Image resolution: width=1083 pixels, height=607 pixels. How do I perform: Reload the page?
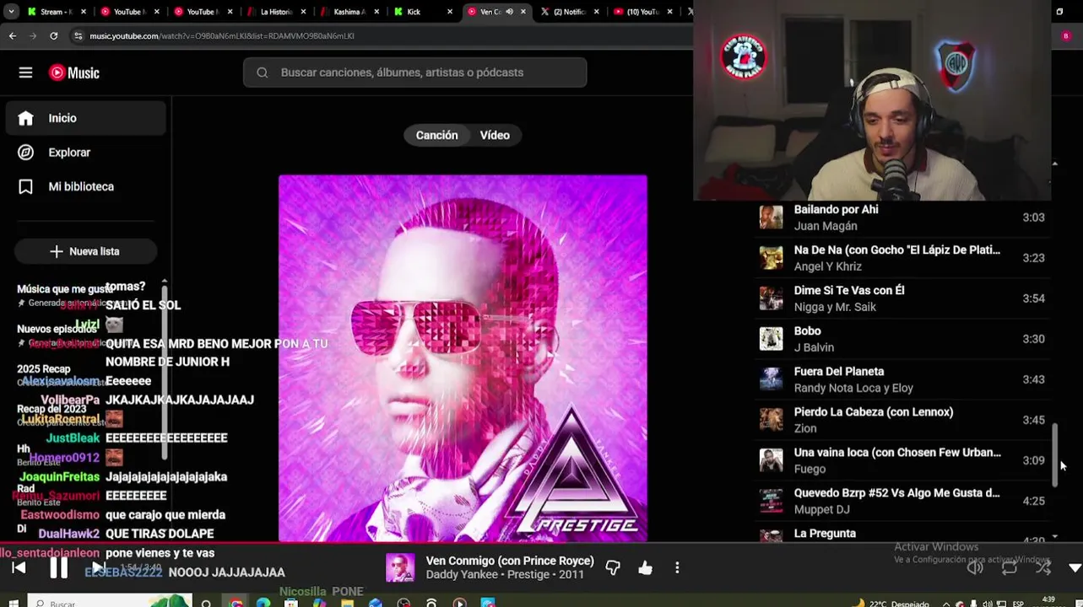pyautogui.click(x=54, y=35)
